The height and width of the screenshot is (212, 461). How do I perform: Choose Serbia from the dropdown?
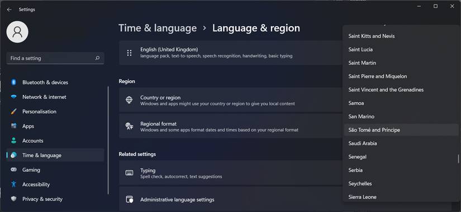[401, 170]
